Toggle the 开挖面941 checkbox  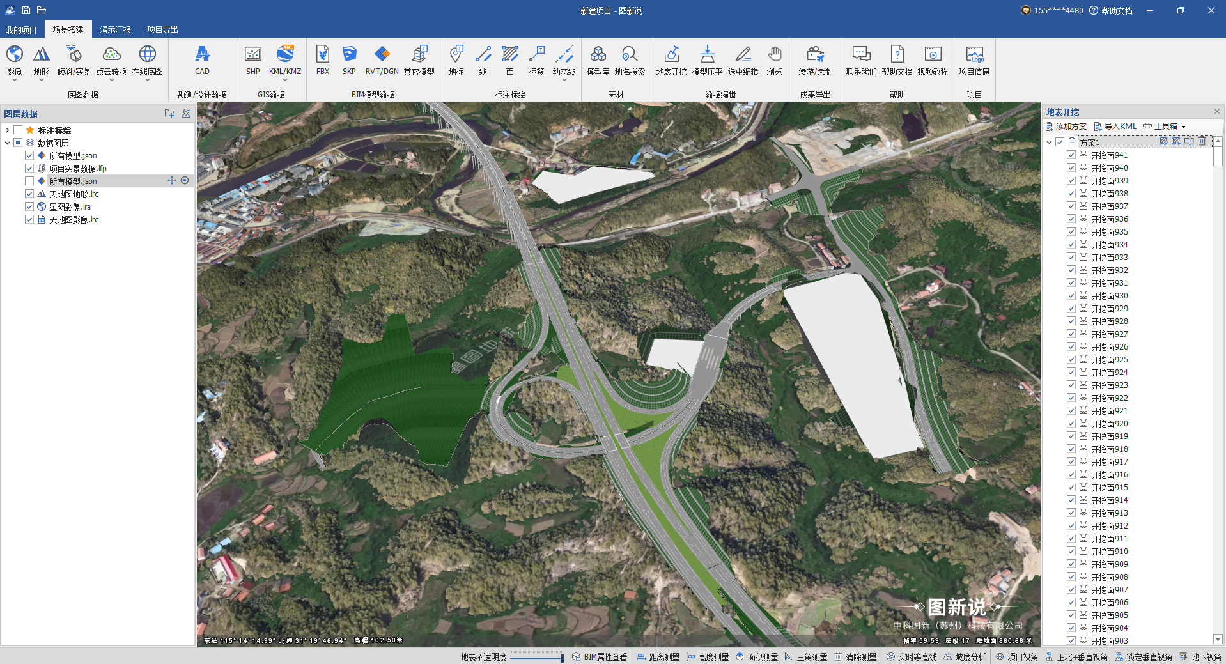1071,155
